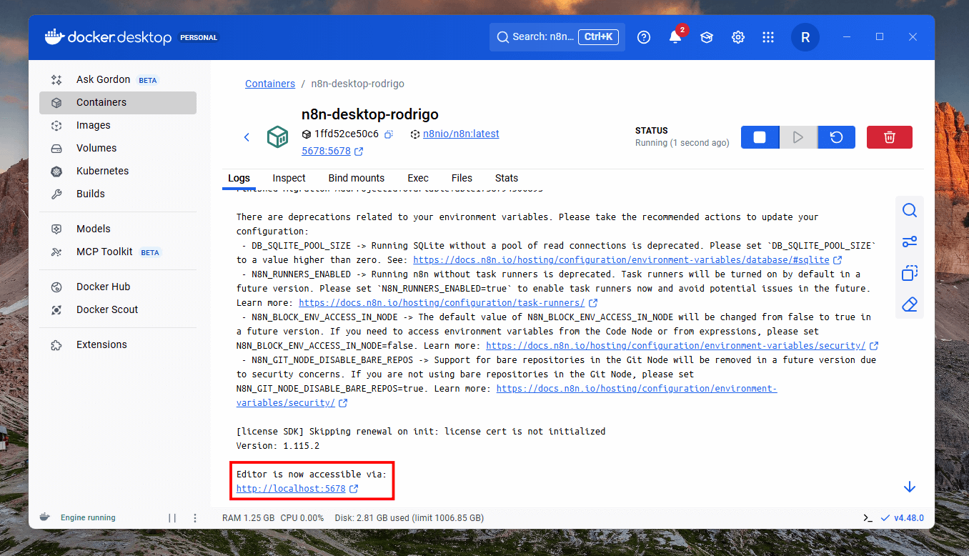Viewport: 969px width, 556px height.
Task: Open the Stats tab
Action: [x=507, y=179]
